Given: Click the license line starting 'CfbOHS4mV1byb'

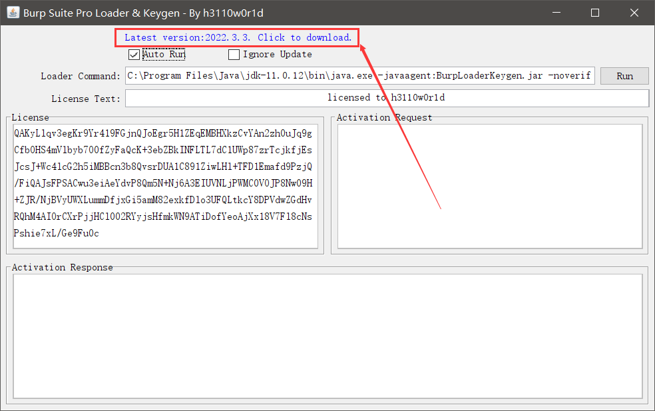Looking at the screenshot, I should point(163,150).
